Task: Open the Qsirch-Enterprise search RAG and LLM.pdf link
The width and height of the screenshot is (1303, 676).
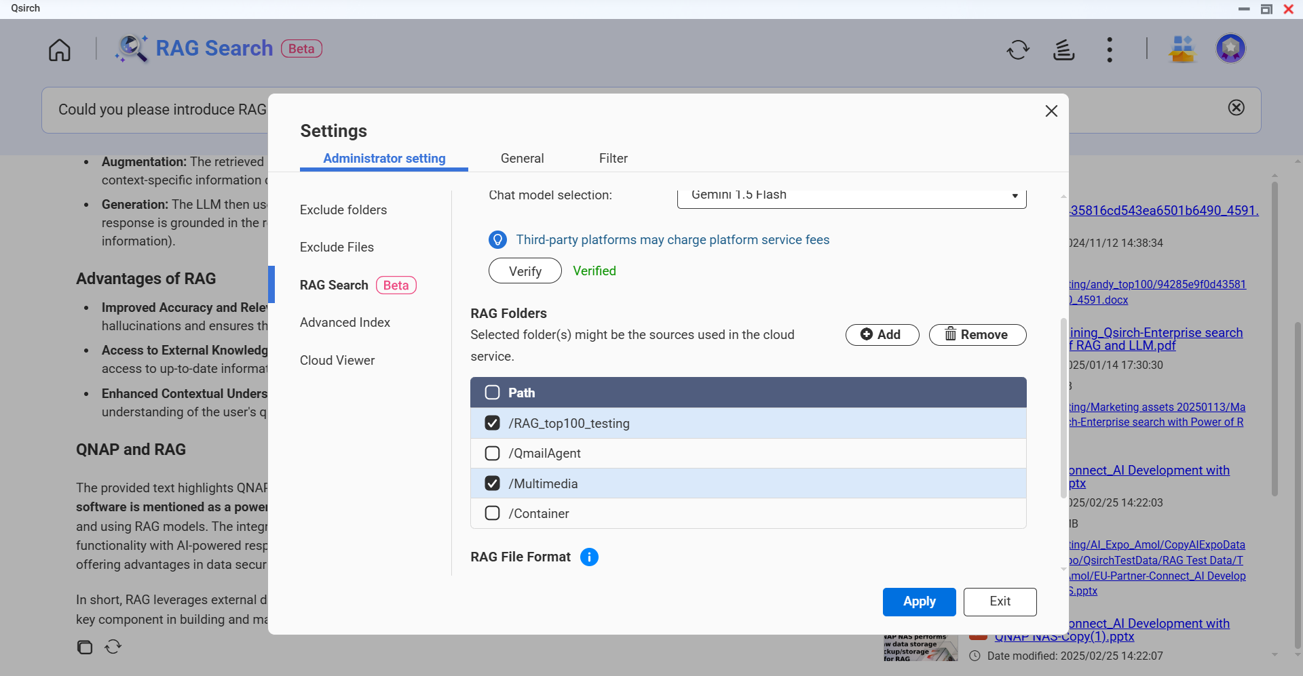Action: (x=1156, y=339)
